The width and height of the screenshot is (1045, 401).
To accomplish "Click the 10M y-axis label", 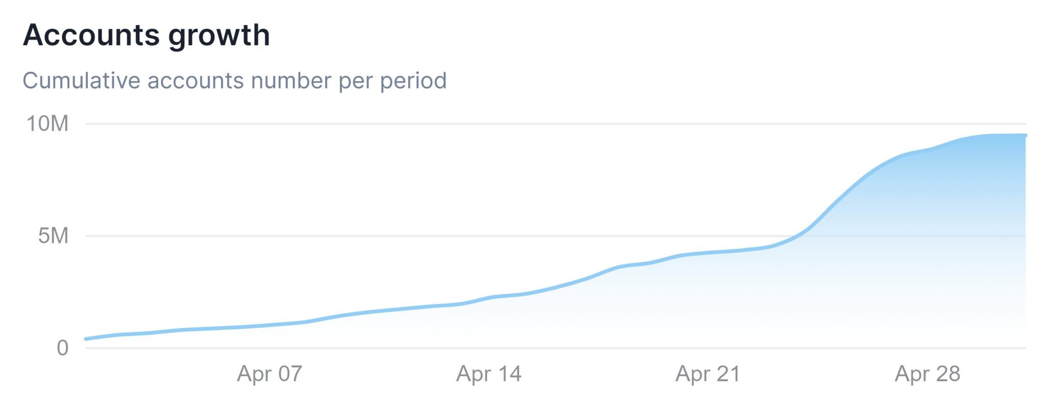I will (47, 124).
